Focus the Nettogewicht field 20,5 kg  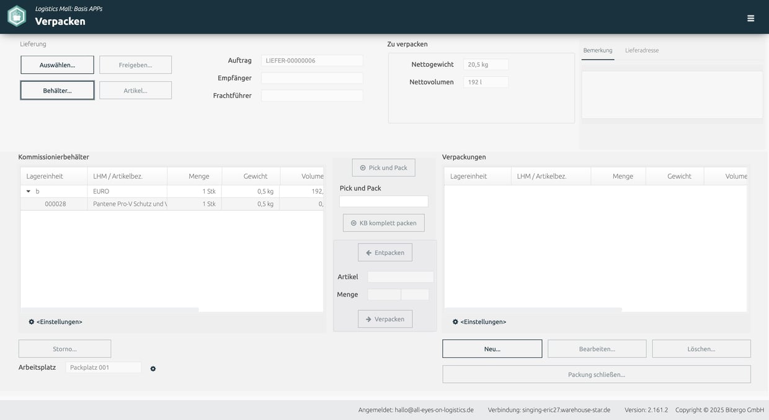pyautogui.click(x=486, y=65)
